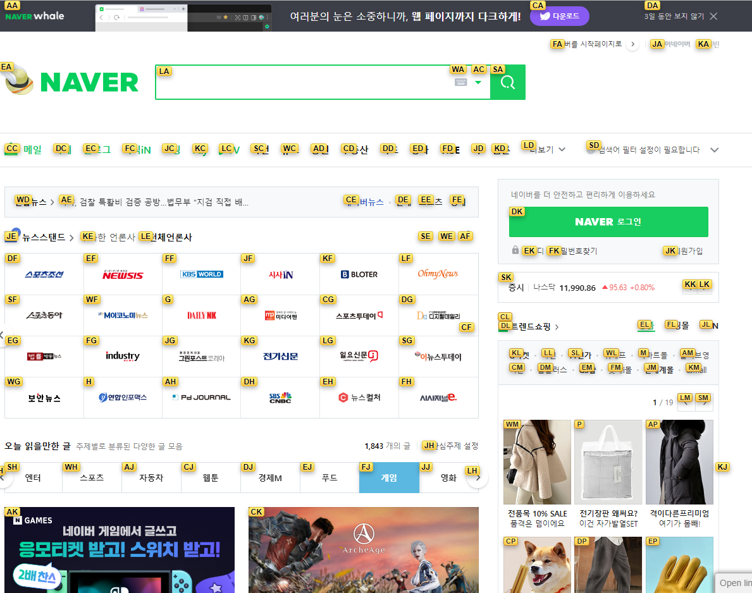Open the 회원가입 link
752x593 pixels.
point(684,251)
